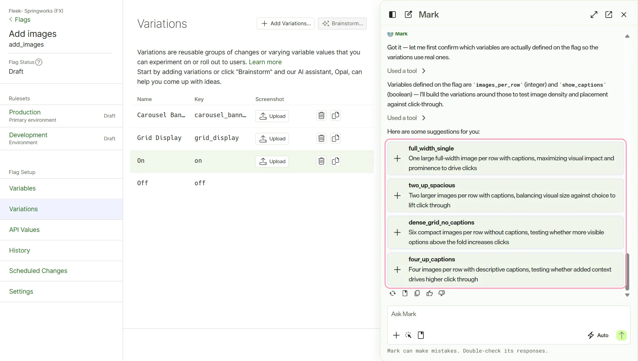Duplicate the Carousel Banner variation
Image resolution: width=638 pixels, height=361 pixels.
click(x=335, y=115)
